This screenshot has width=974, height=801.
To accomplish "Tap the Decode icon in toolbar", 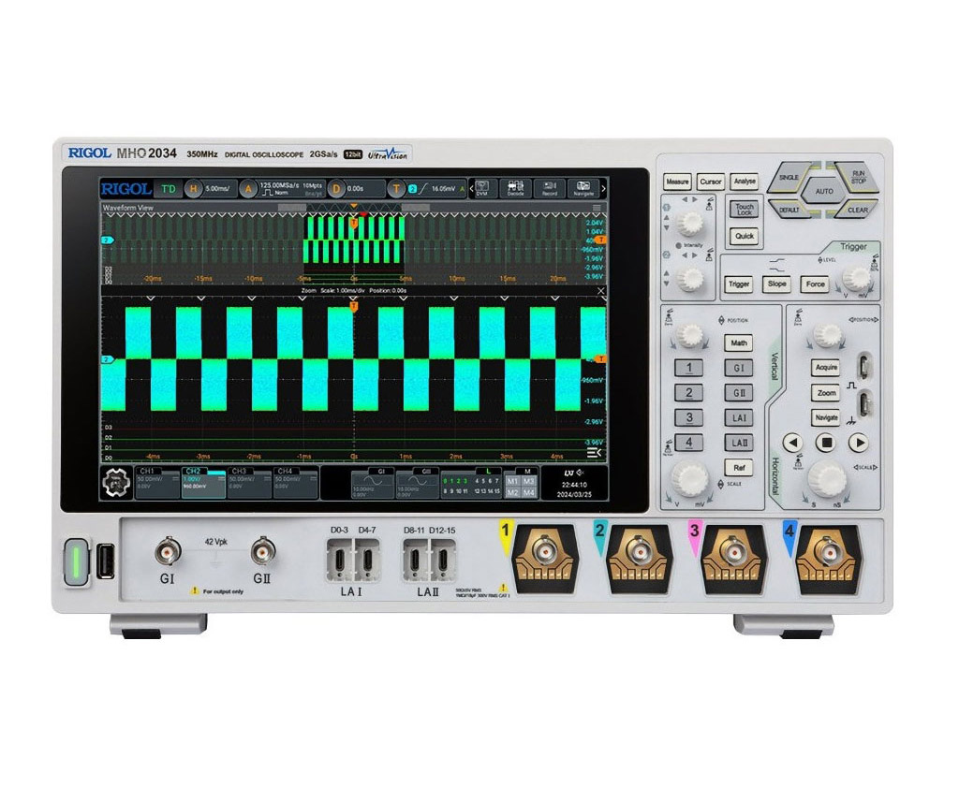I will point(515,189).
